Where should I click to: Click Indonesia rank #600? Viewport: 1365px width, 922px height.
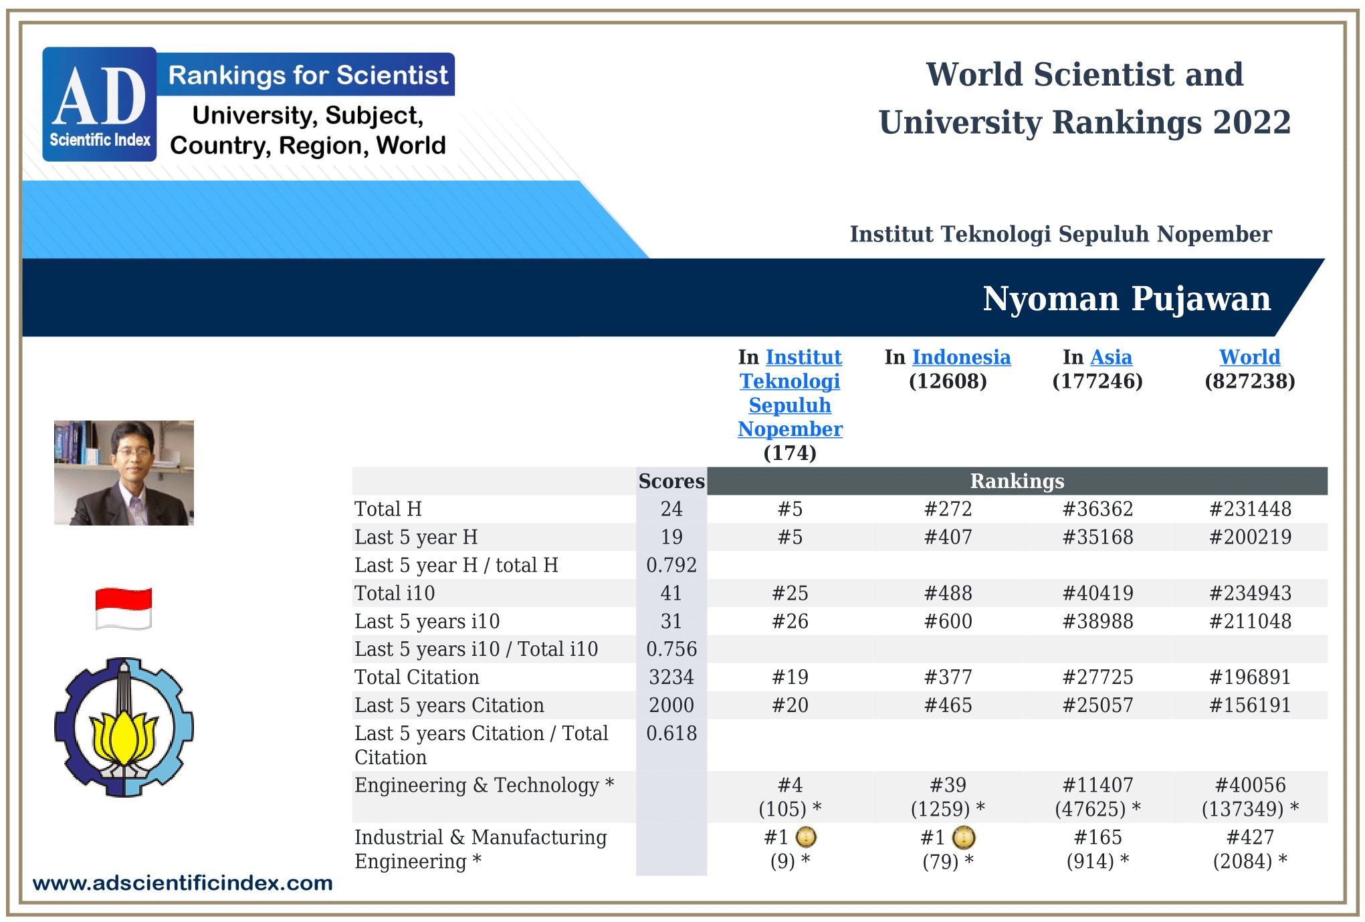pyautogui.click(x=948, y=621)
